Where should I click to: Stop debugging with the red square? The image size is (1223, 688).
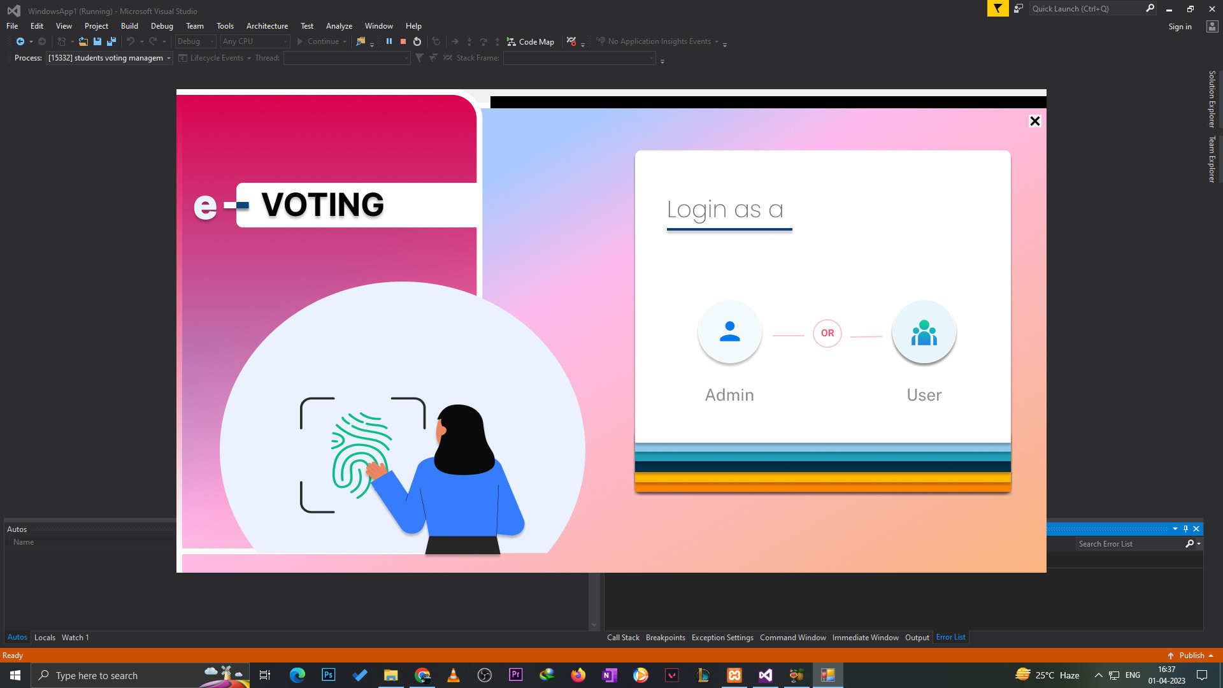[x=403, y=41]
